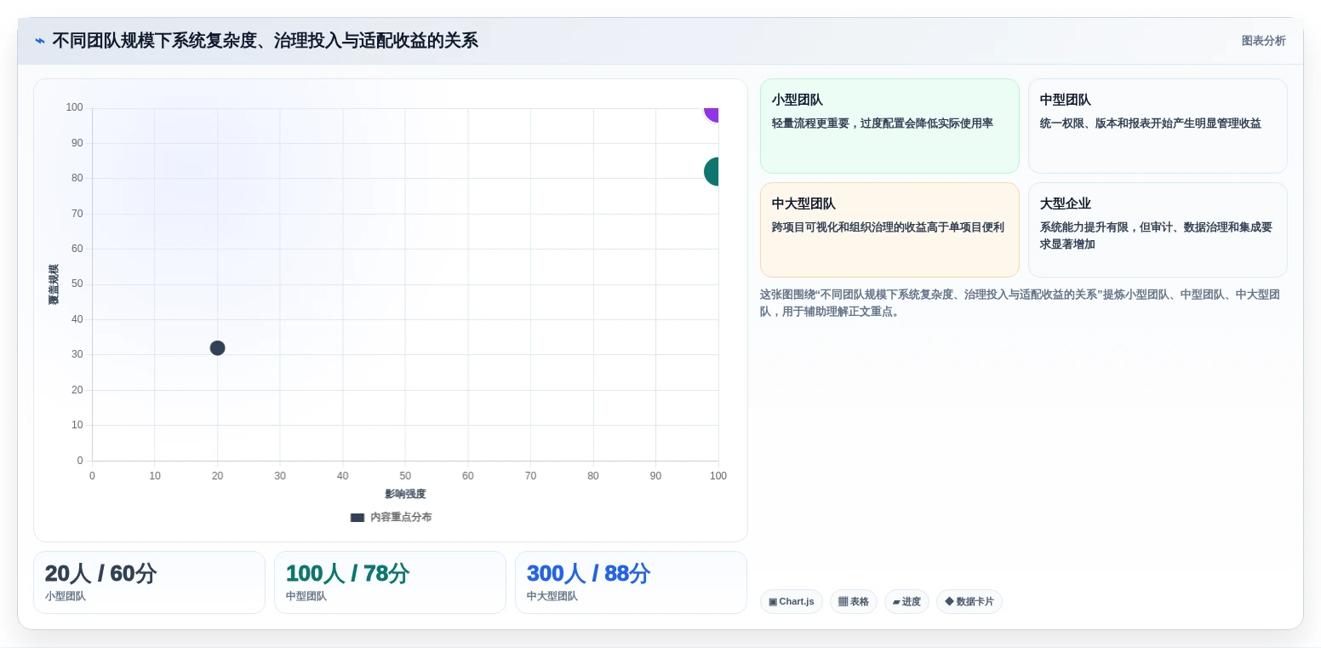Click the 中大型团队 caption under 300人 / 88分
This screenshot has width=1321, height=648.
[552, 596]
